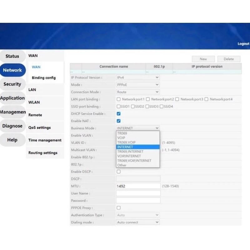Select TR069 option in the list

point(122,133)
